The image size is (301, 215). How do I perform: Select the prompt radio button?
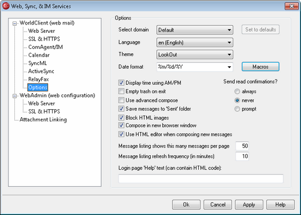click(x=237, y=109)
